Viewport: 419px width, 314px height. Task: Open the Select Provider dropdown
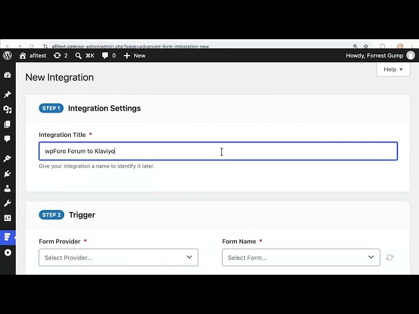click(118, 257)
